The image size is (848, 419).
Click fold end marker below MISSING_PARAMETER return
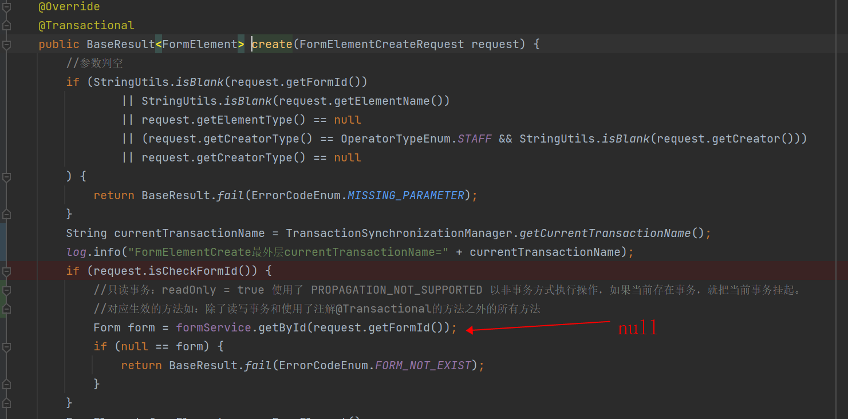click(x=6, y=214)
